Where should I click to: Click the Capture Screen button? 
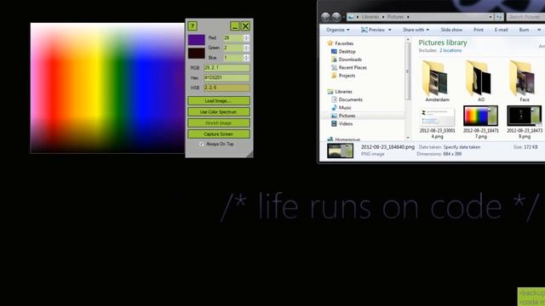click(x=219, y=134)
